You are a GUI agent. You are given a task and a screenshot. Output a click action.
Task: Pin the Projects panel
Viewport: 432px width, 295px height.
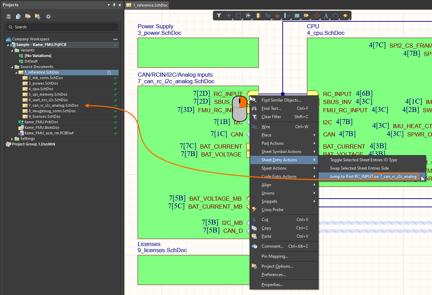tap(114, 5)
